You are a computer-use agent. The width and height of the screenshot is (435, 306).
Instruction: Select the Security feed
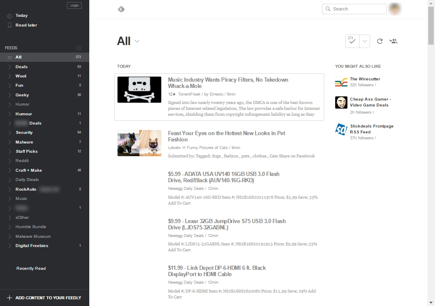[24, 132]
